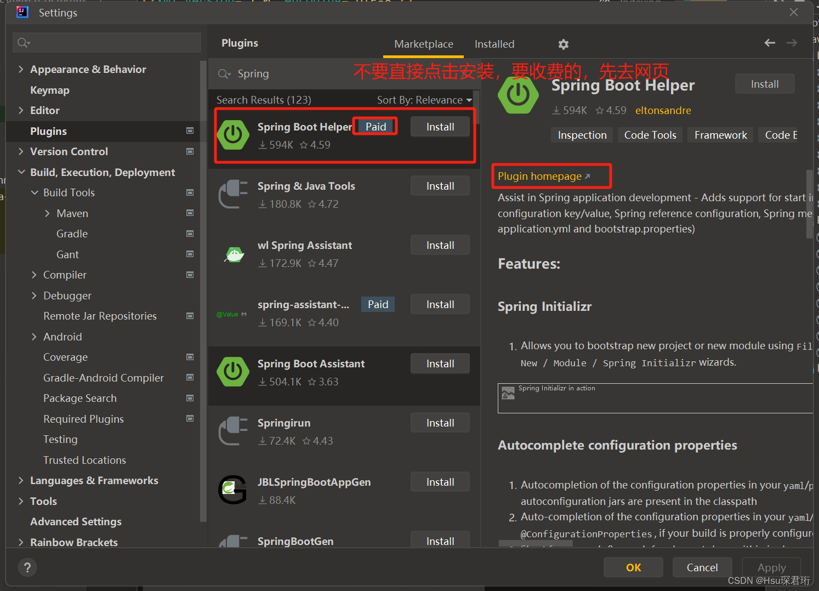
Task: Click project-level icon beside Coverage
Action: click(x=190, y=357)
